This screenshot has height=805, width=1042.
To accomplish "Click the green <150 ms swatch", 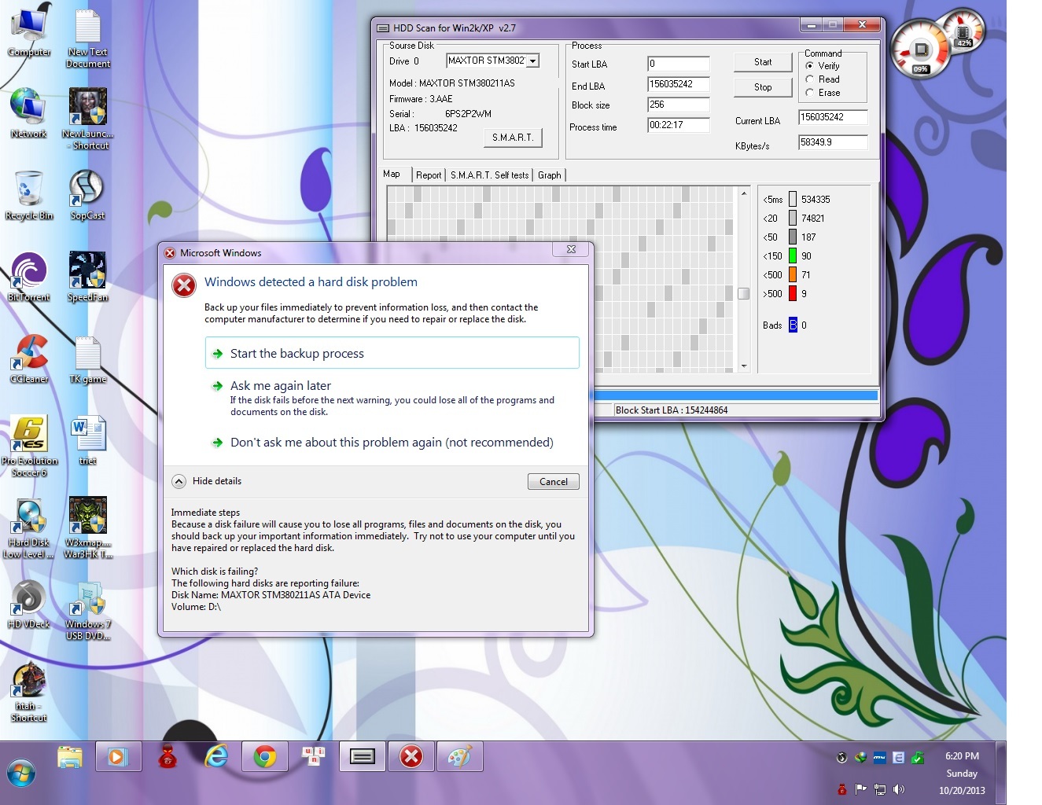I will point(793,255).
